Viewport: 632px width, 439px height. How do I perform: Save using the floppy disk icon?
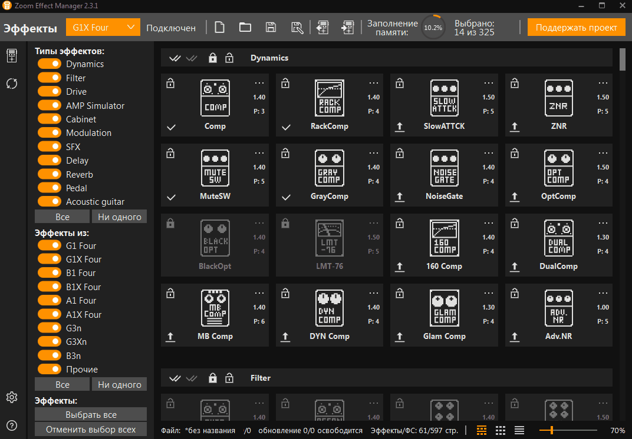271,27
